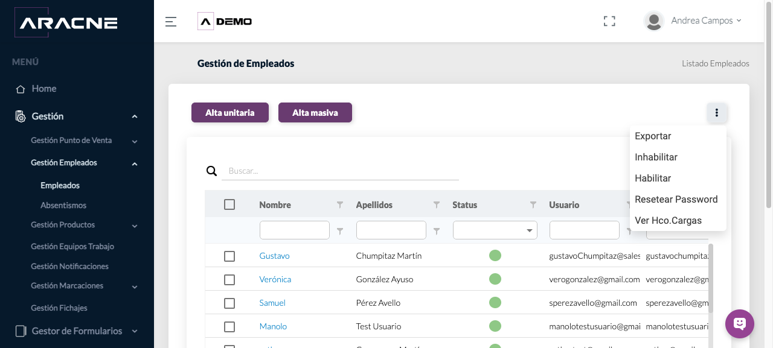The image size is (773, 348).
Task: Open the three-dot options menu button
Action: [717, 113]
